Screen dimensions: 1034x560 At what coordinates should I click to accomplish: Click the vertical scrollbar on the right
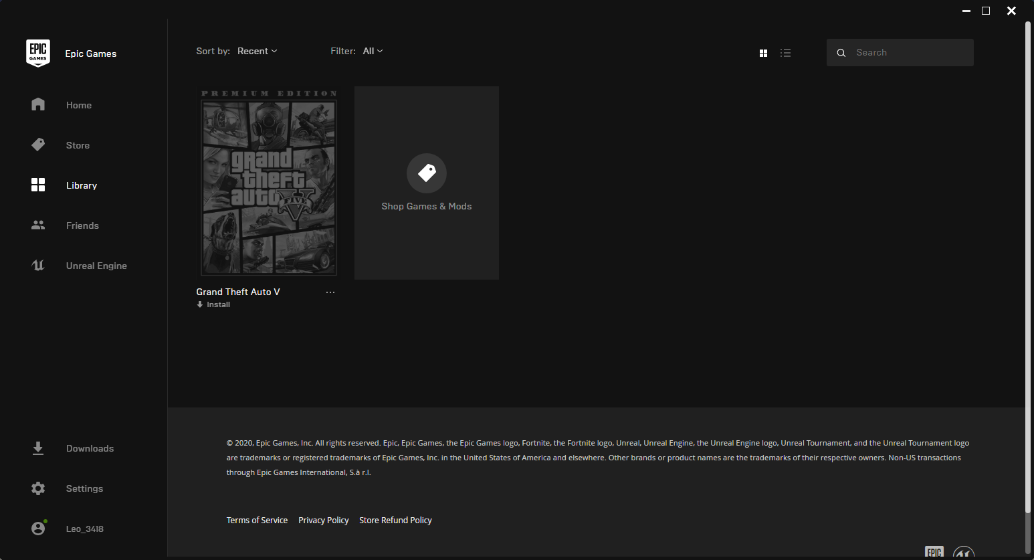click(x=1028, y=268)
